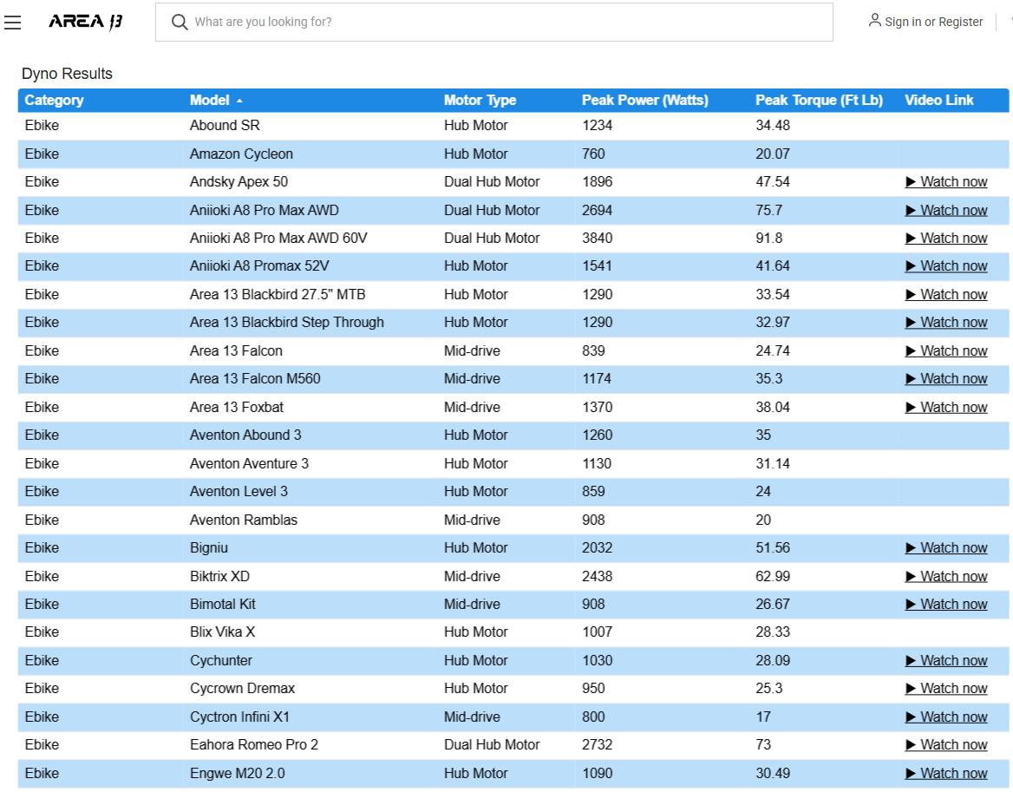Screen dimensions: 1013x792
Task: Click the 51.56 torque value
Action: 773,548
